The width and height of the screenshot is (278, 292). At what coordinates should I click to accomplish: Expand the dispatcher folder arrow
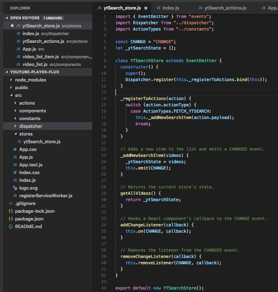15,126
